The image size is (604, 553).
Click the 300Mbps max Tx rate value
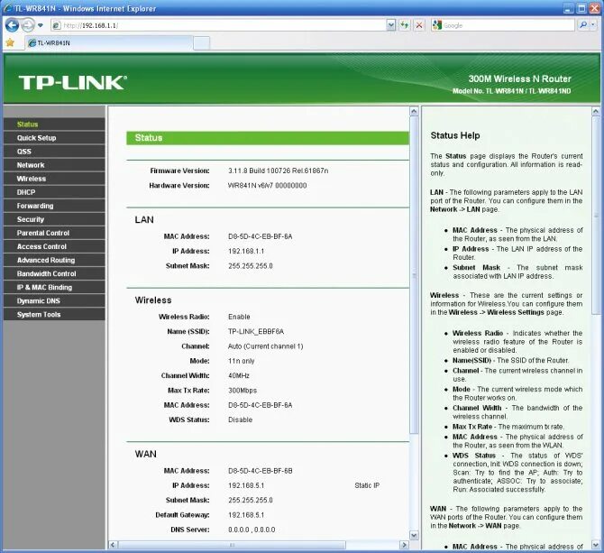pyautogui.click(x=243, y=391)
